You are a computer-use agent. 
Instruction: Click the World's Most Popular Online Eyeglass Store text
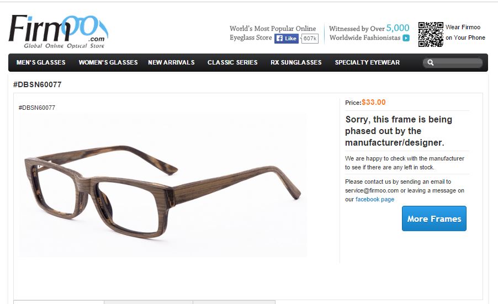click(273, 33)
